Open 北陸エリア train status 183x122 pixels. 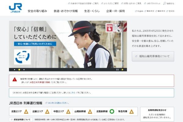tap(20, 112)
